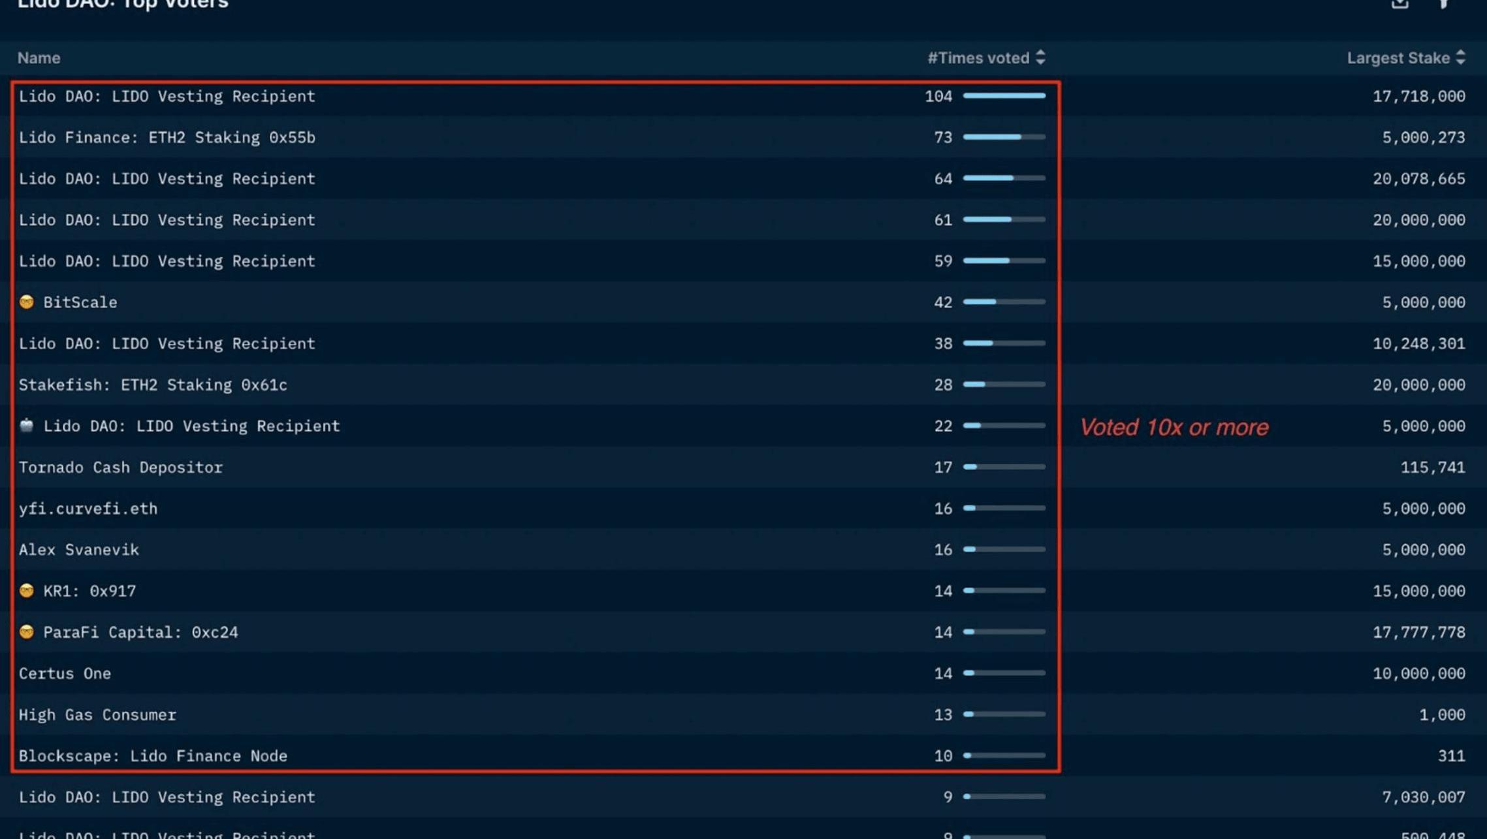Open Stakefish: ETH2 Staking 0x61c entry
This screenshot has width=1487, height=839.
(152, 385)
